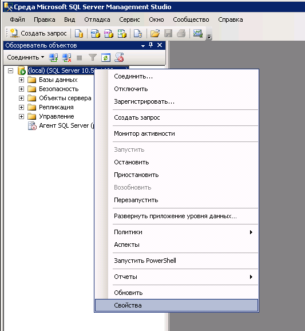Click the open file folder icon
305x331 pixels.
[x=155, y=33]
